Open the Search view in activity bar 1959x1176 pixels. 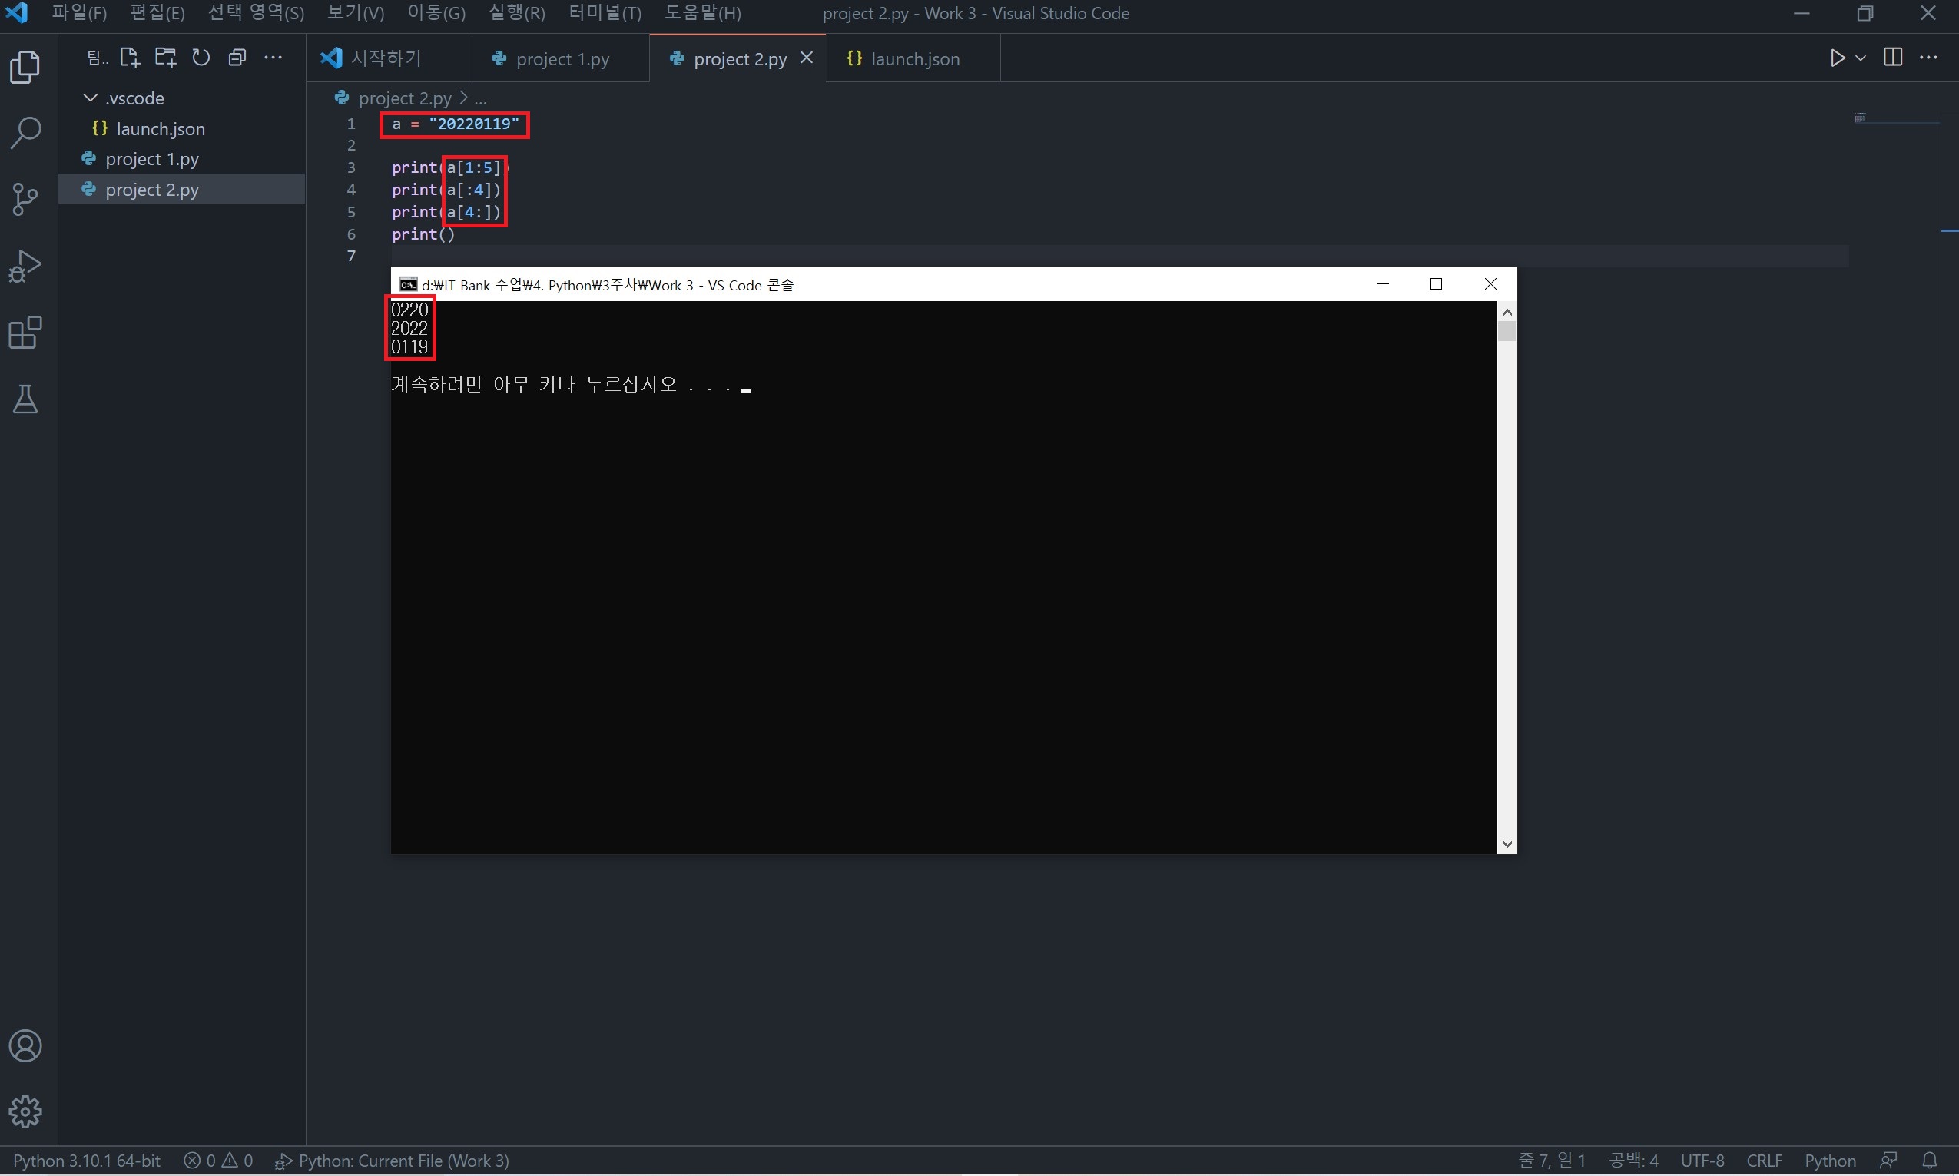point(25,133)
